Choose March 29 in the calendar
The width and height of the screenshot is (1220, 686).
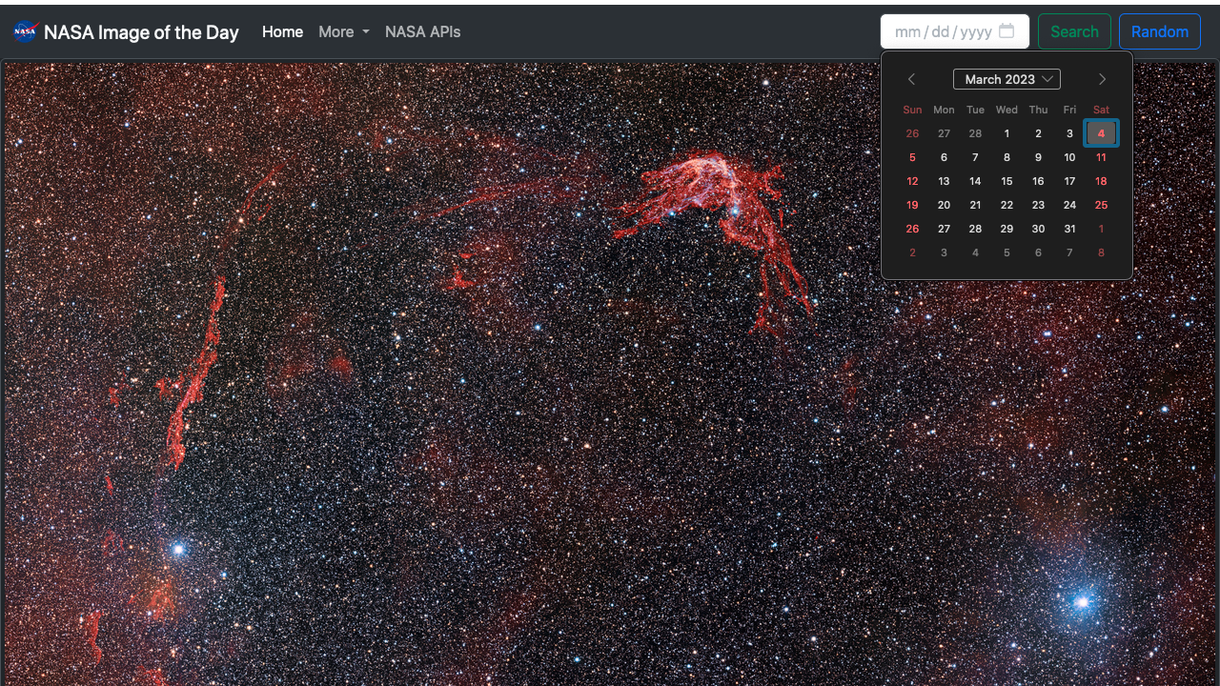pyautogui.click(x=1006, y=229)
